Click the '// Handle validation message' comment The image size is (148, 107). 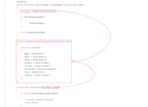pos(39,100)
